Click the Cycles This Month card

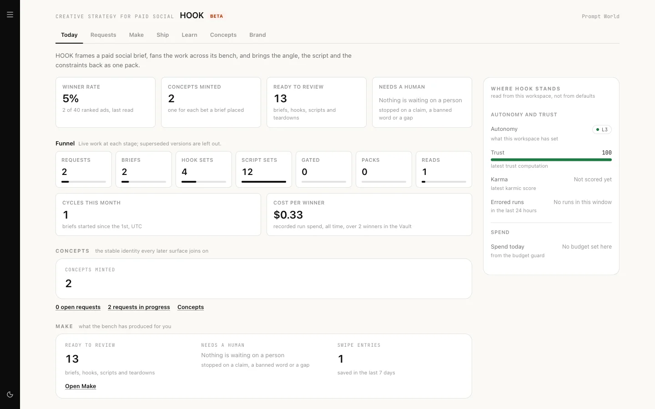[158, 214]
